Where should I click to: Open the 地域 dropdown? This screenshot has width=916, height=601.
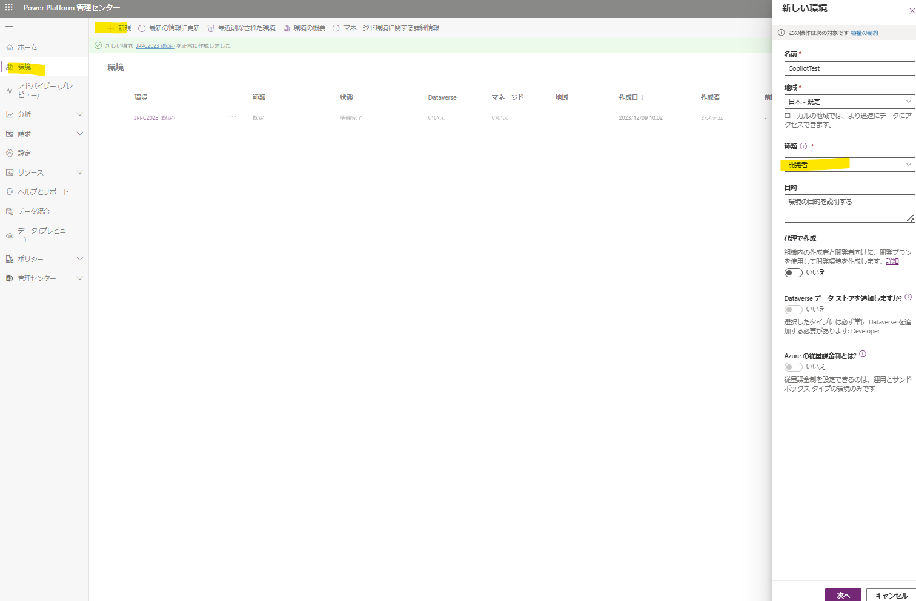tap(849, 102)
